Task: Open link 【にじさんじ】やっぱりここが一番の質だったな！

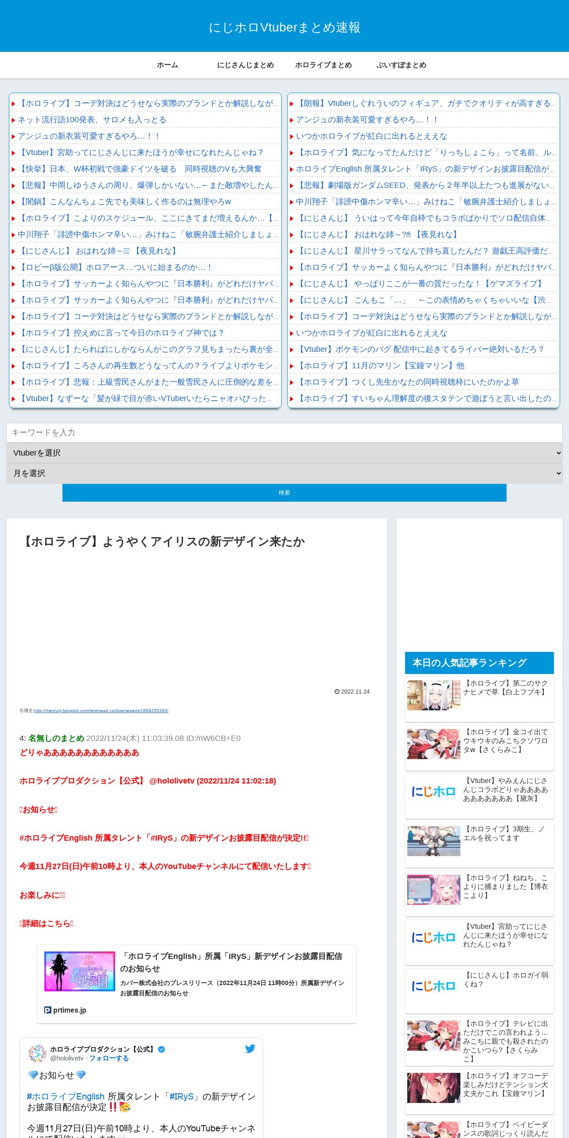Action: [x=420, y=284]
